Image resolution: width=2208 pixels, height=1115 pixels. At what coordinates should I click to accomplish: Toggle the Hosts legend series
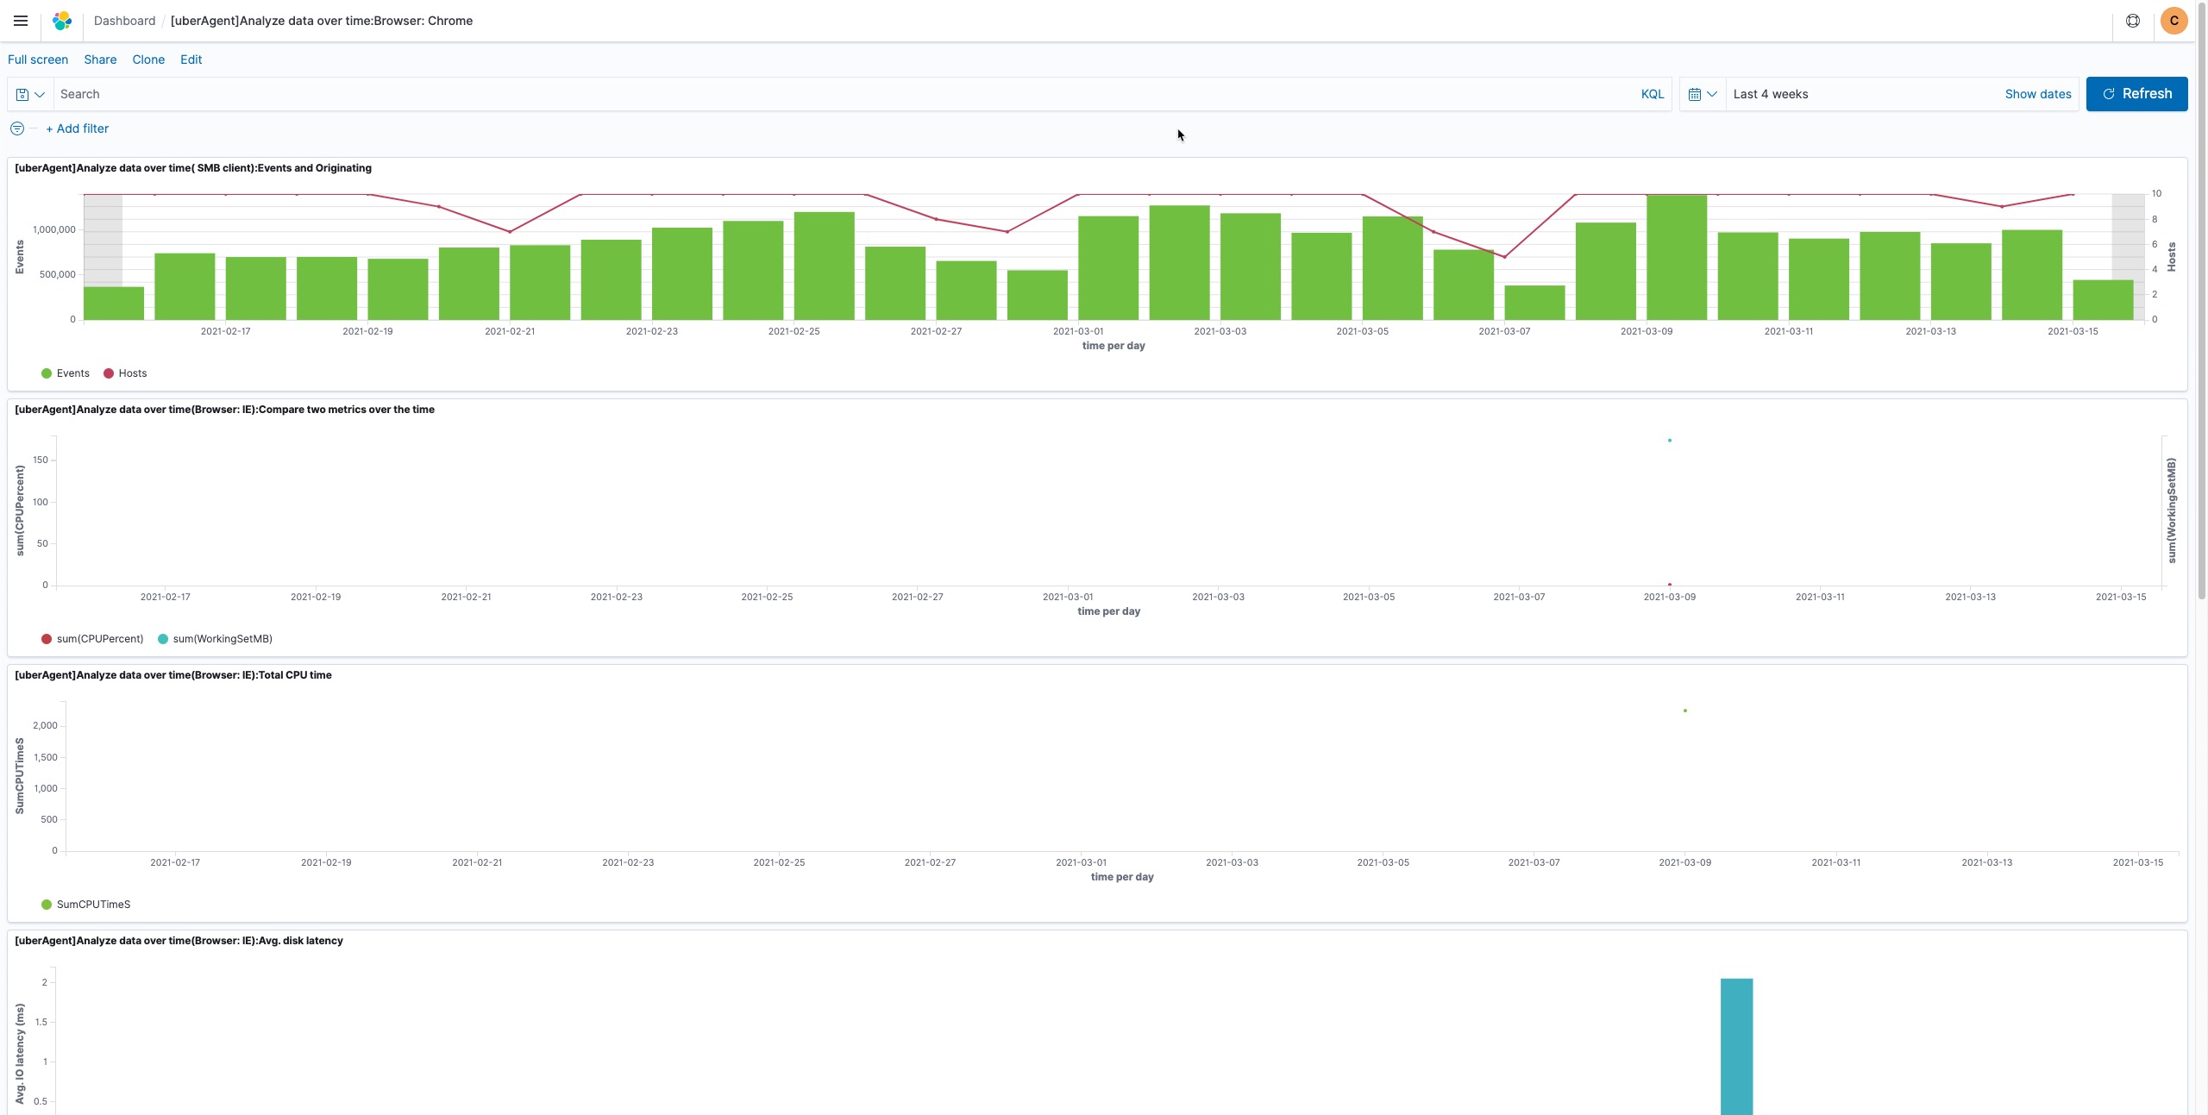click(132, 373)
